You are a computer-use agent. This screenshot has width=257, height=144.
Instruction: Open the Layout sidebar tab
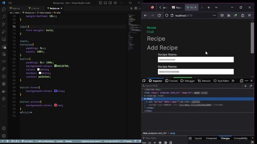tap(198, 138)
